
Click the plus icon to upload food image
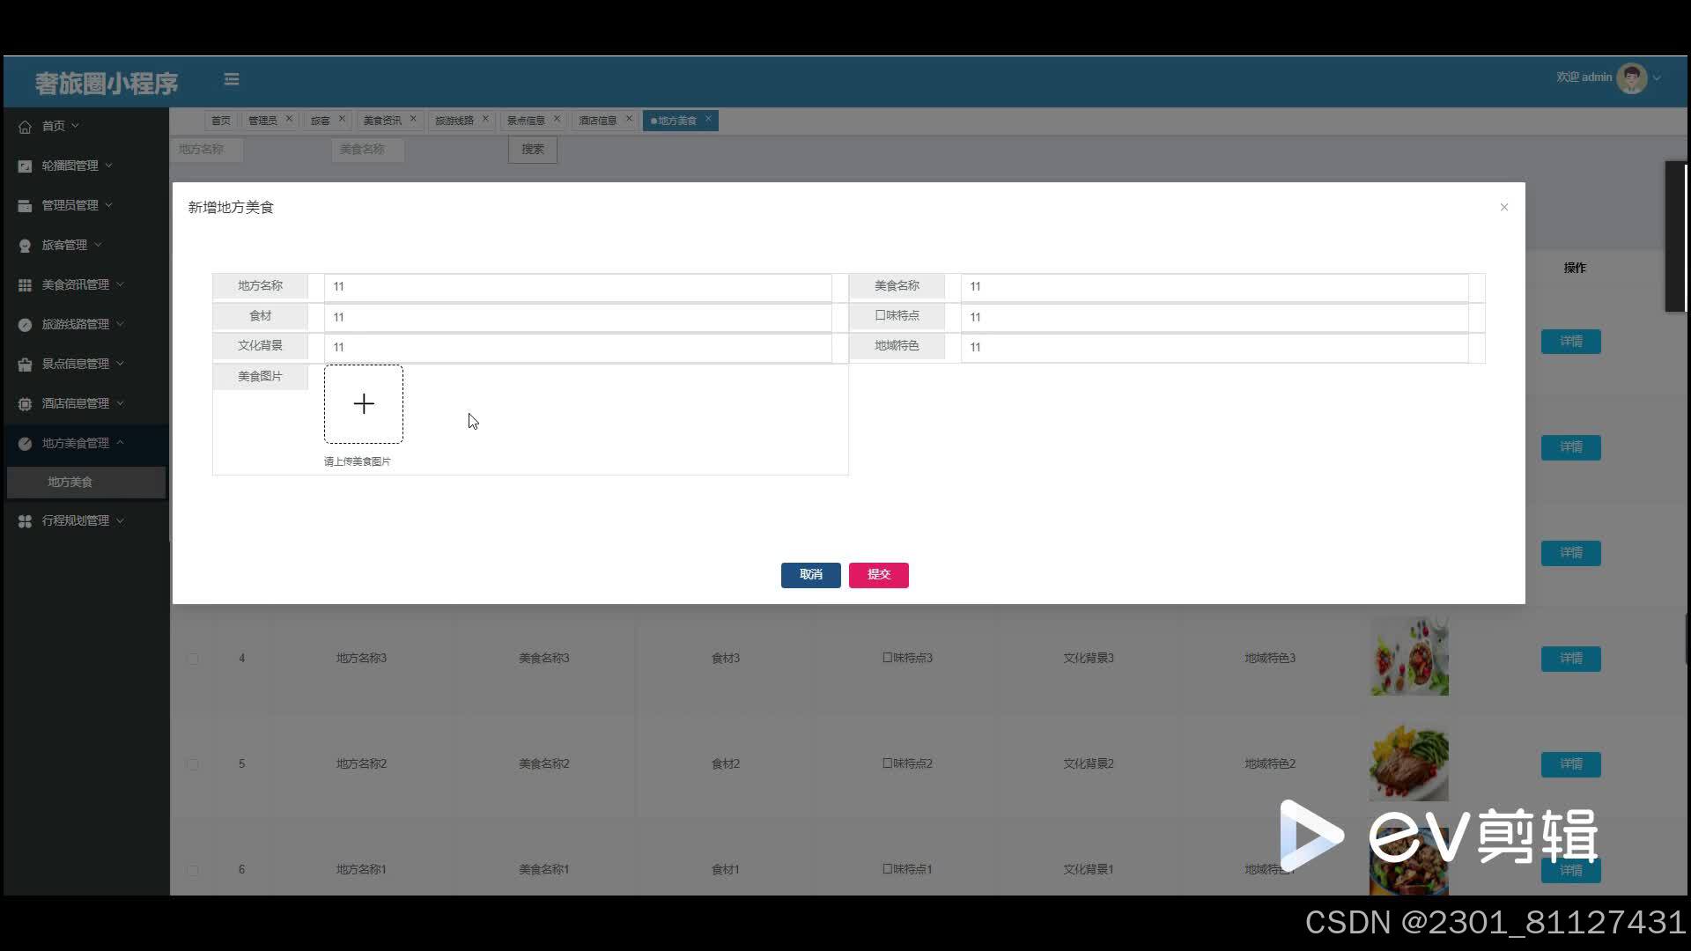tap(364, 404)
